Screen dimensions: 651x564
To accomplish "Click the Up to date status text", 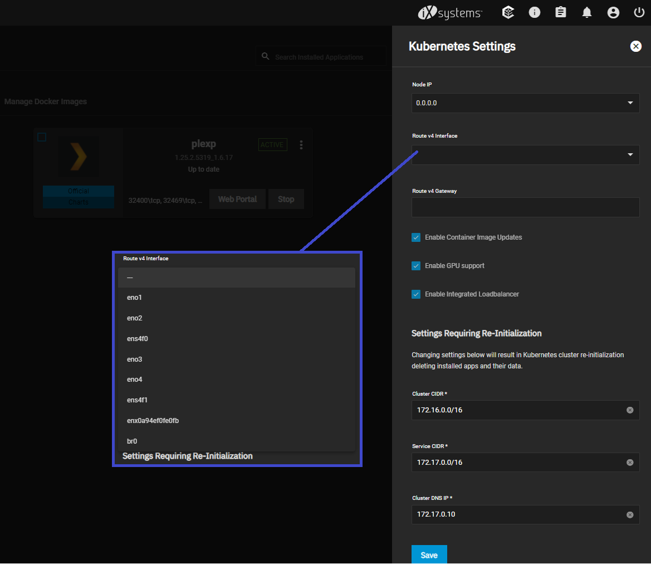I will [203, 169].
